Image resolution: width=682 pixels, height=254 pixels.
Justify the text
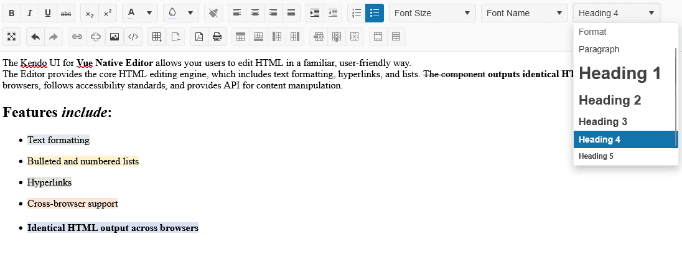[291, 13]
